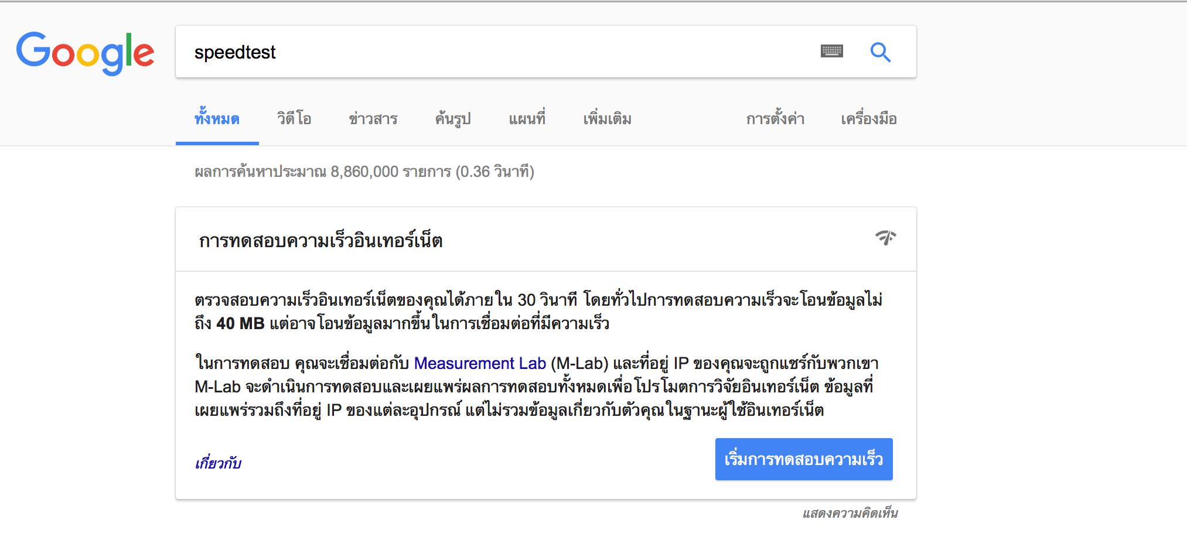Open the แผนที่ tab
The width and height of the screenshot is (1187, 540).
pos(527,119)
